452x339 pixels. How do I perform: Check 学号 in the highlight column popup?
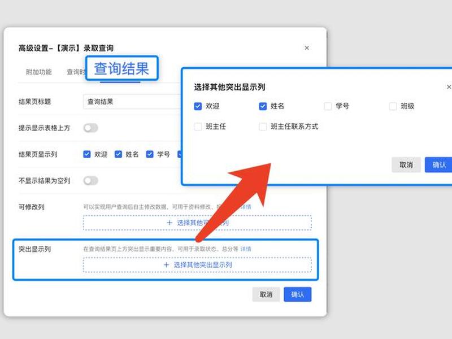pyautogui.click(x=328, y=106)
